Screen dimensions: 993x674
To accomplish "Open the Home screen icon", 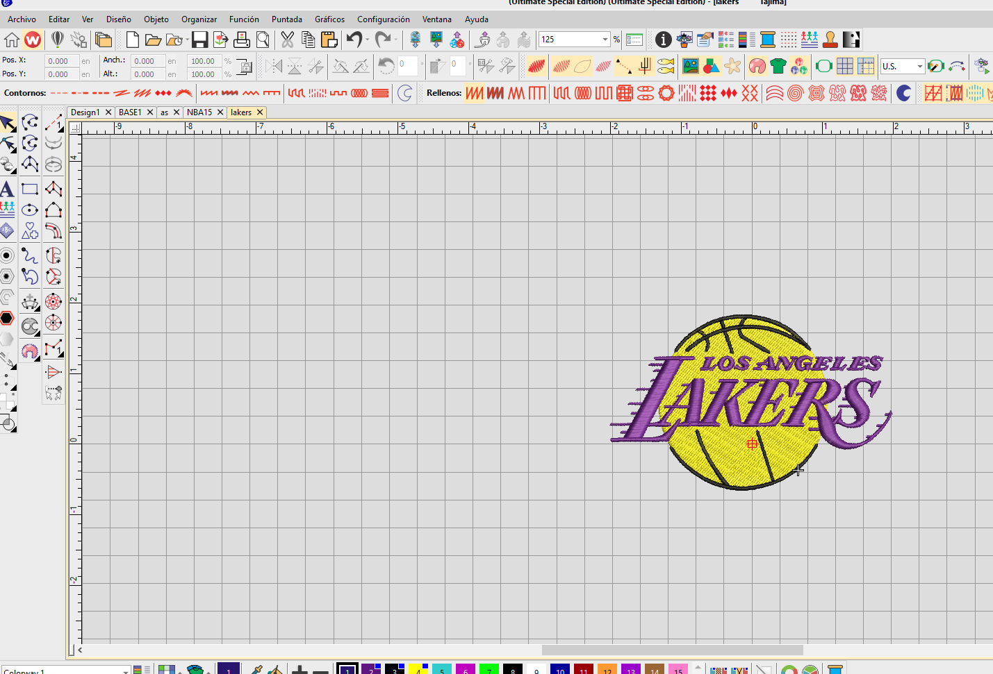I will click(12, 40).
